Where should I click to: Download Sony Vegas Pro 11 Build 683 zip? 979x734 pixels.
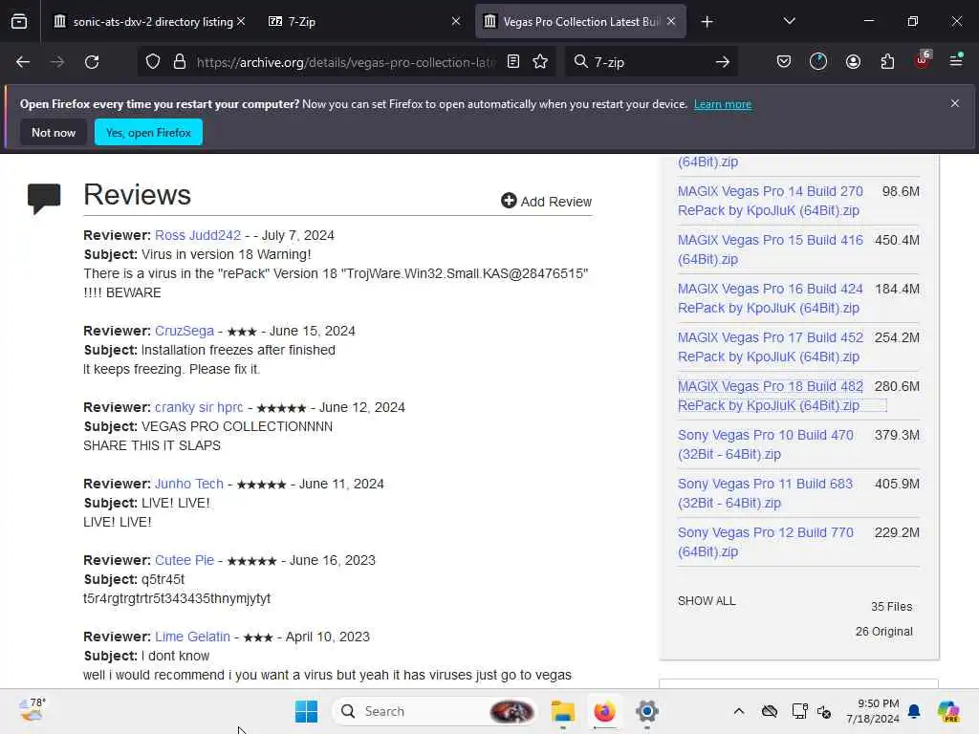[x=766, y=493]
